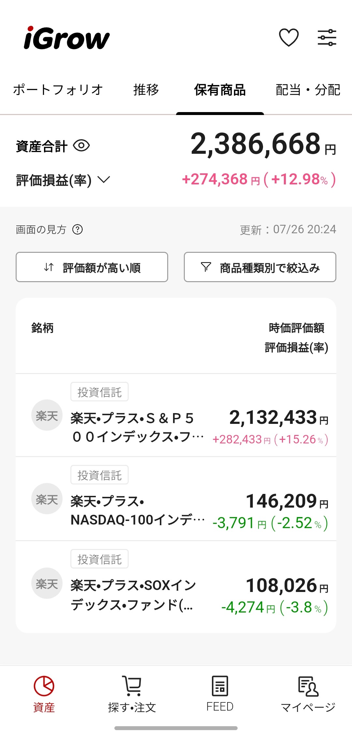
Task: Switch to the 推移 tab
Action: 146,90
